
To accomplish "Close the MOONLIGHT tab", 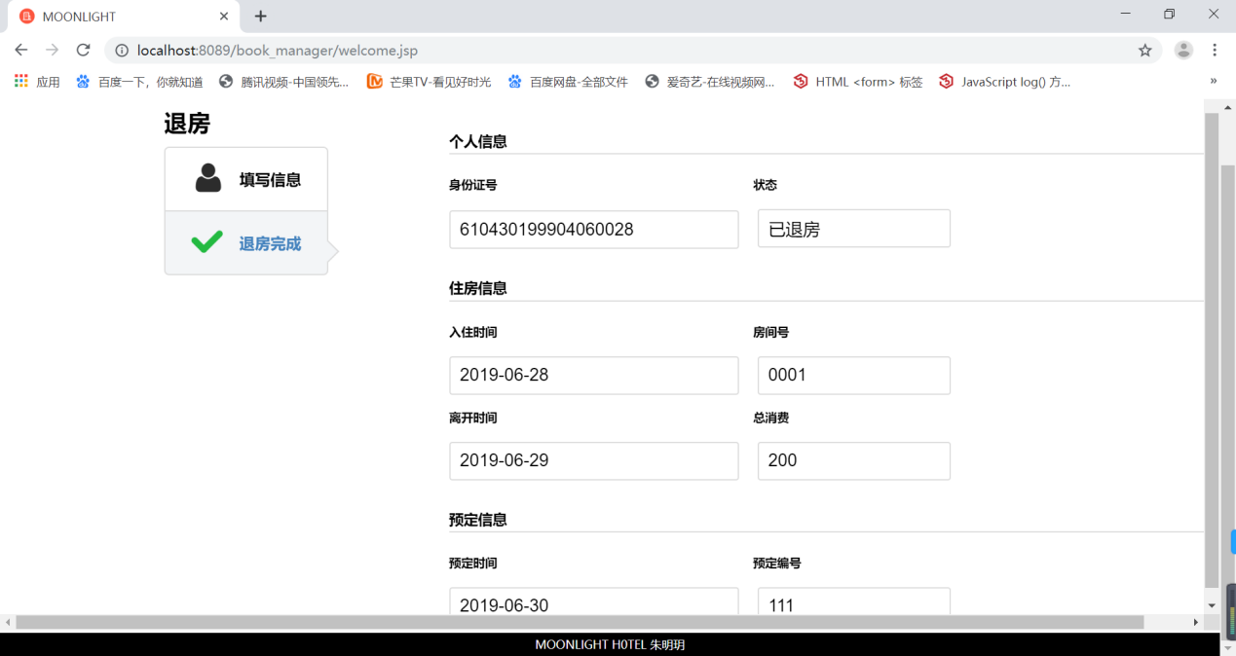I will (223, 17).
